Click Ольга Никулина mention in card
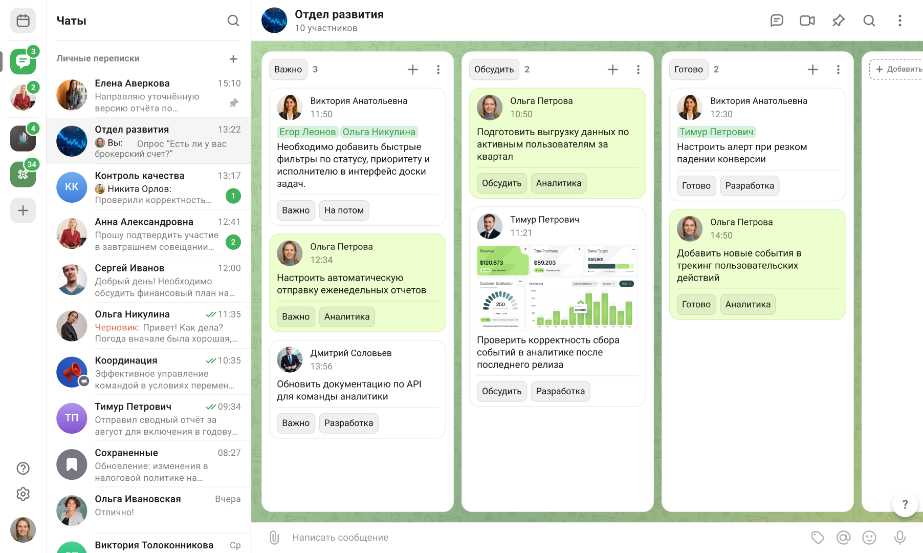Viewport: 923px width, 553px height. click(x=379, y=132)
